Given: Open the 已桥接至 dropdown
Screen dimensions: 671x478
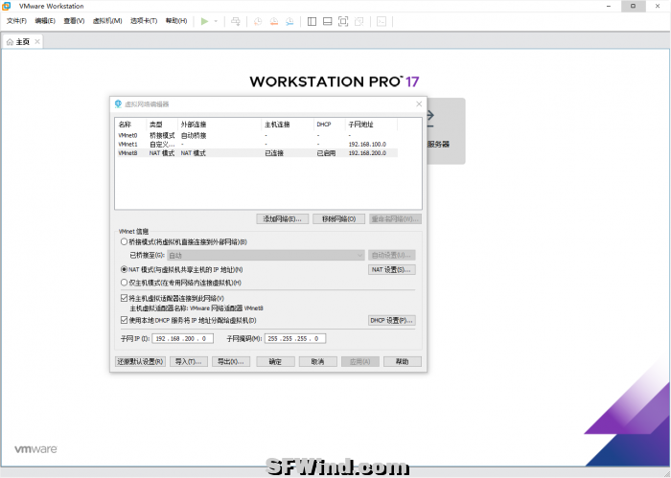Looking at the screenshot, I should click(266, 255).
